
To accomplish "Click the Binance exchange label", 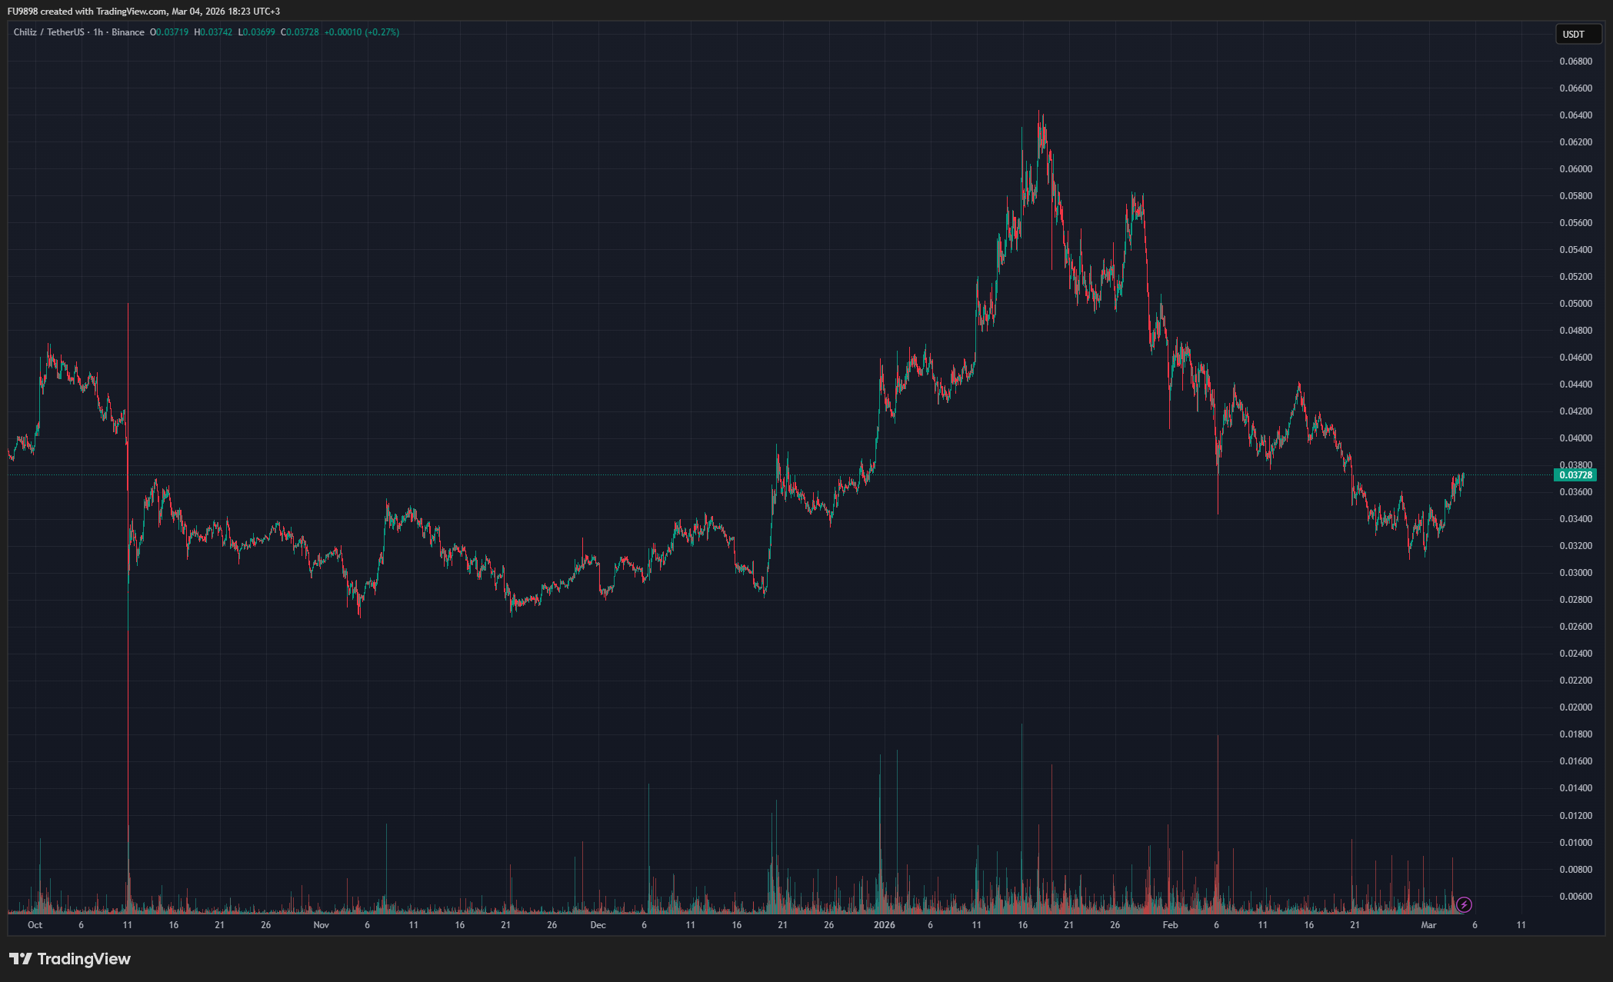I will 128,32.
